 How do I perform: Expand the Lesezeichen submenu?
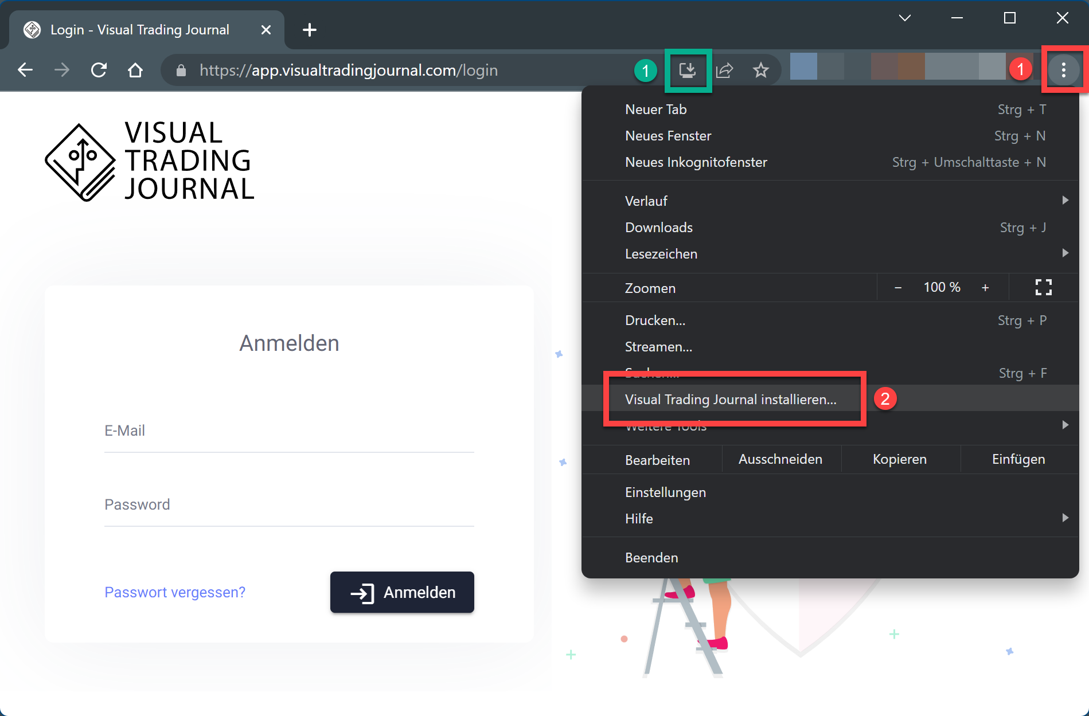830,254
